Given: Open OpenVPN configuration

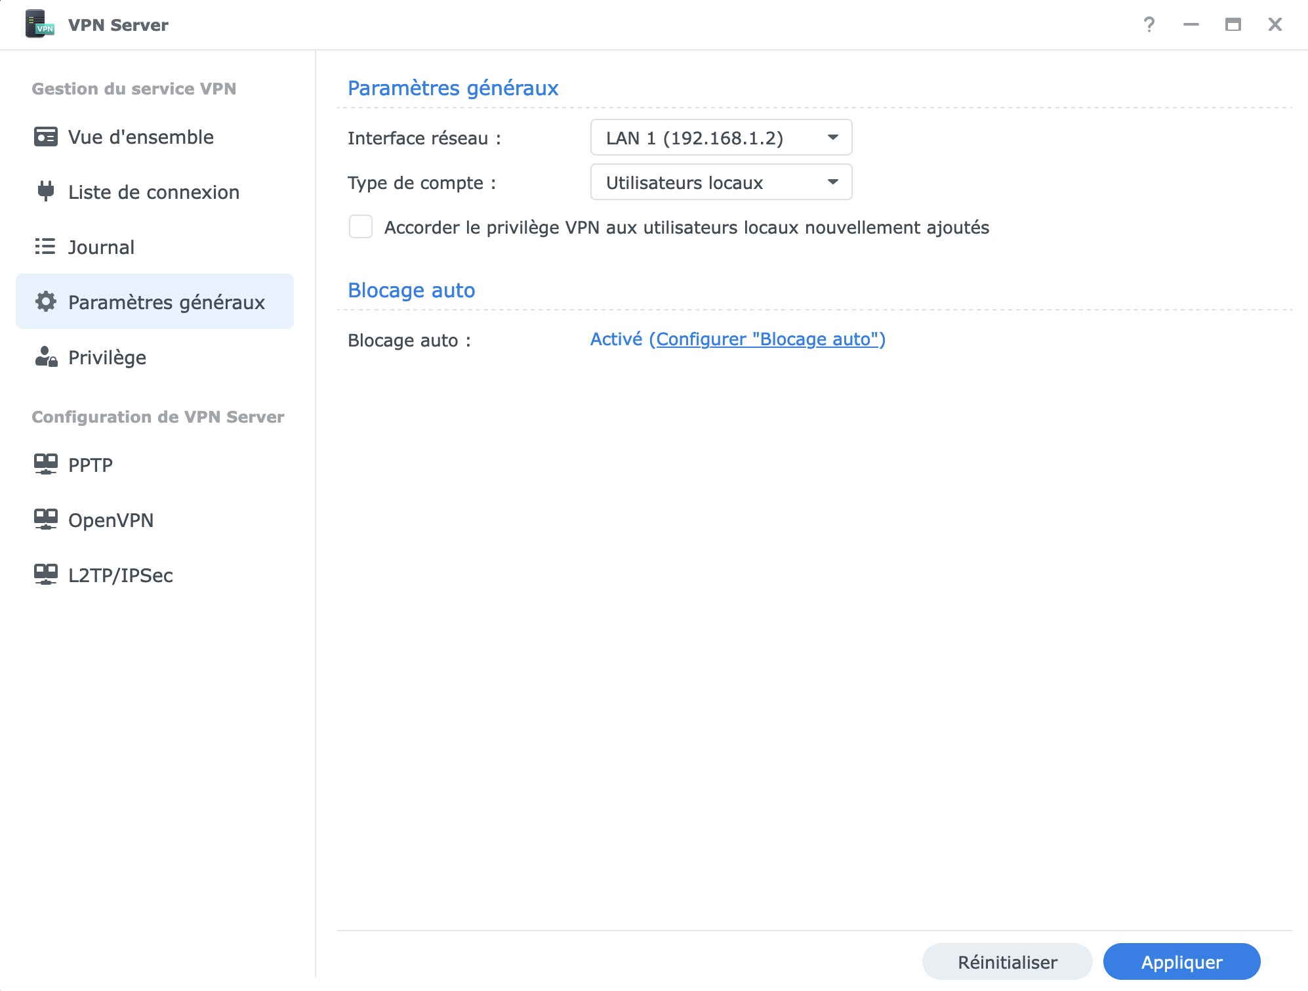Looking at the screenshot, I should [x=155, y=520].
